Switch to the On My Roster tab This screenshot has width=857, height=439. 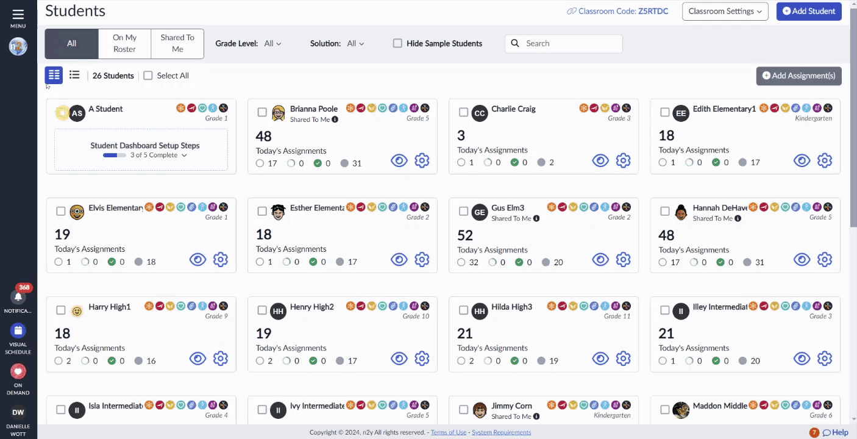point(124,43)
